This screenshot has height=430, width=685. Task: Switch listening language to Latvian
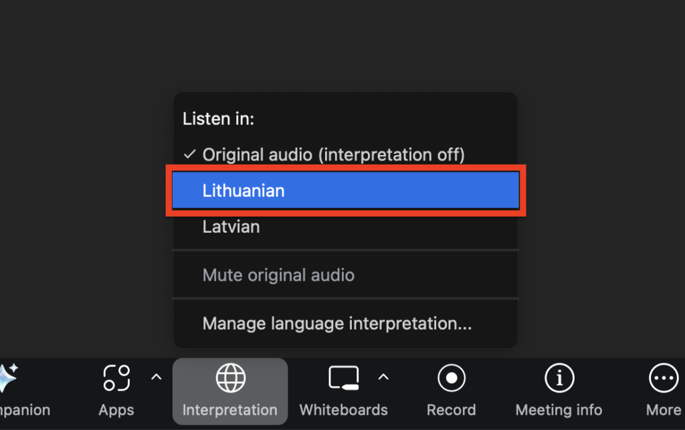(231, 227)
